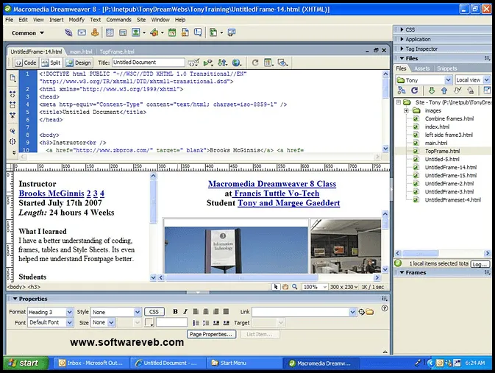Click the Page Properties button
Screen dimensions: 495x373
(x=211, y=334)
